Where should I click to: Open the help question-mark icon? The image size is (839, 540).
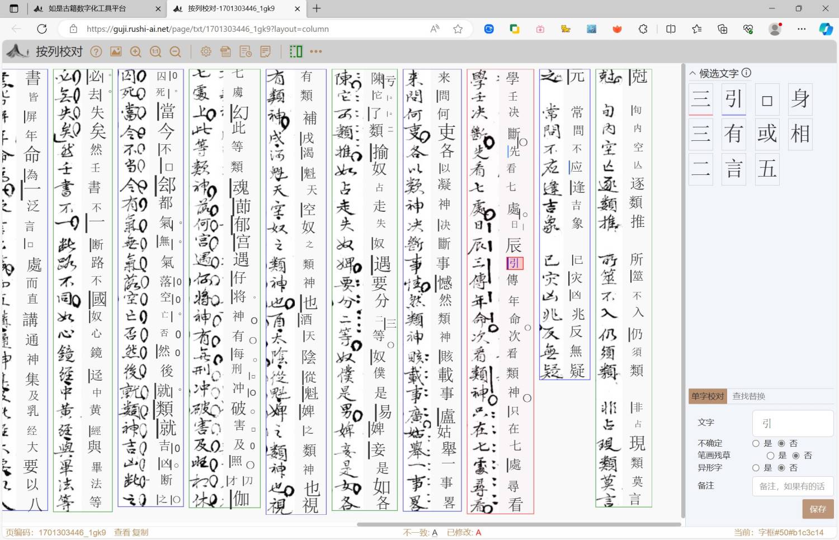pyautogui.click(x=96, y=51)
